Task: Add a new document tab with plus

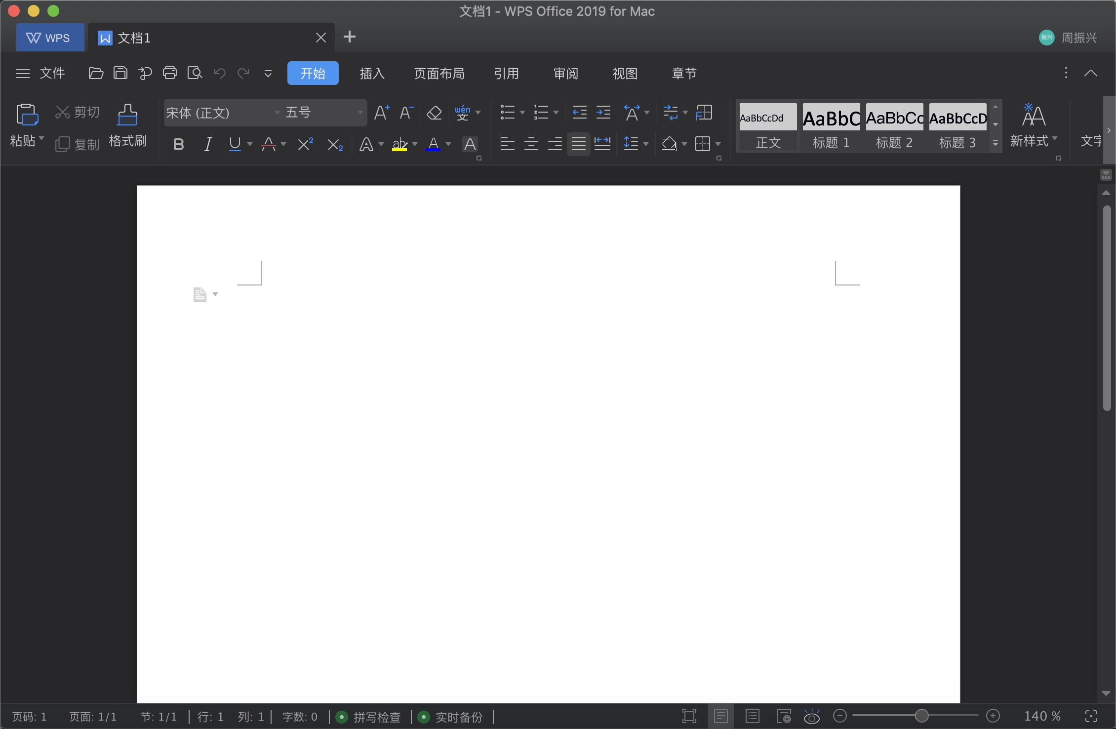Action: click(x=350, y=37)
